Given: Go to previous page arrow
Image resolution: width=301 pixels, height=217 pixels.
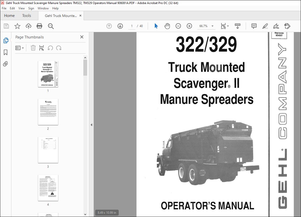Looking at the screenshot, I should 109,26.
